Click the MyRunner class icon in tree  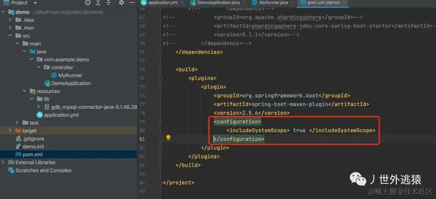coord(54,75)
